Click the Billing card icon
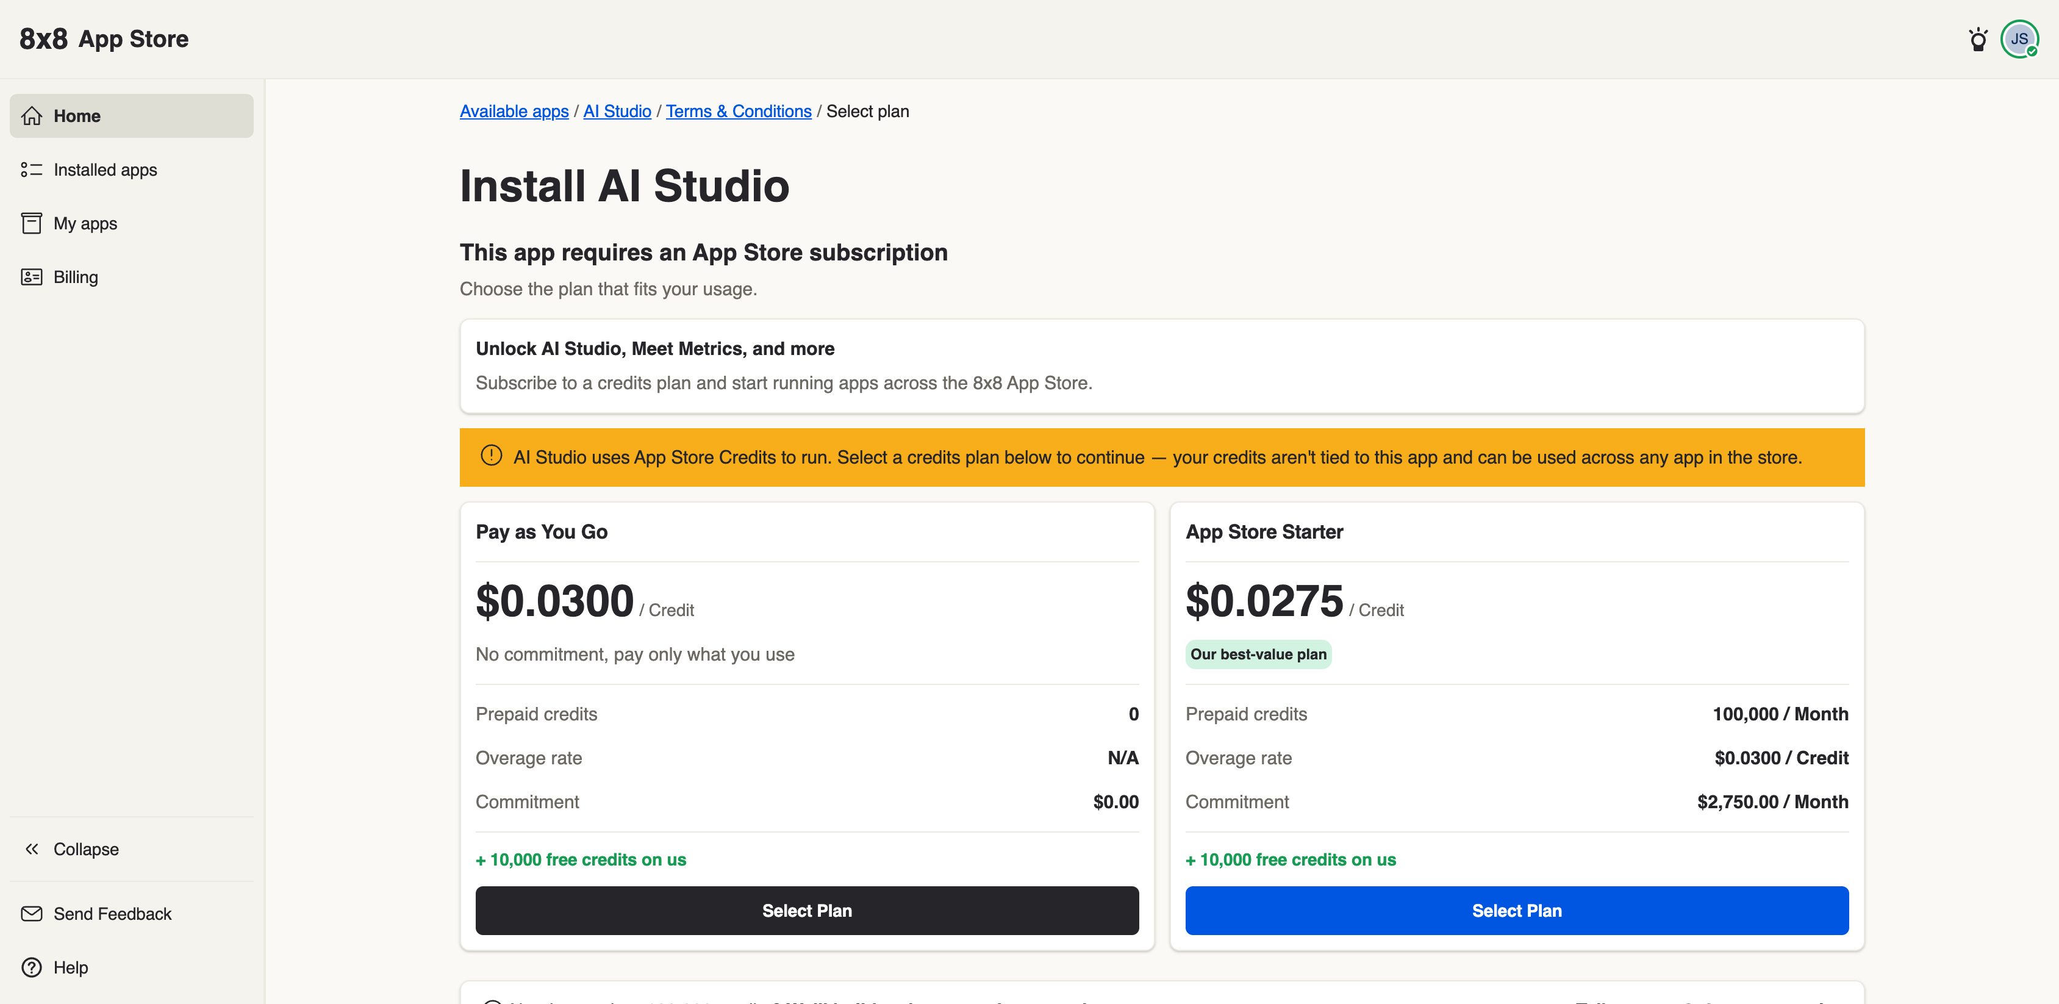The height and width of the screenshot is (1004, 2059). (32, 276)
